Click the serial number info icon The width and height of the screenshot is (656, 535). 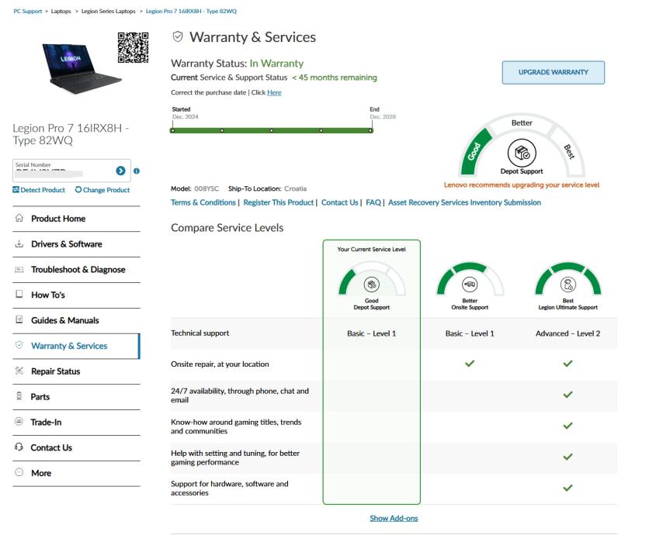[x=137, y=171]
